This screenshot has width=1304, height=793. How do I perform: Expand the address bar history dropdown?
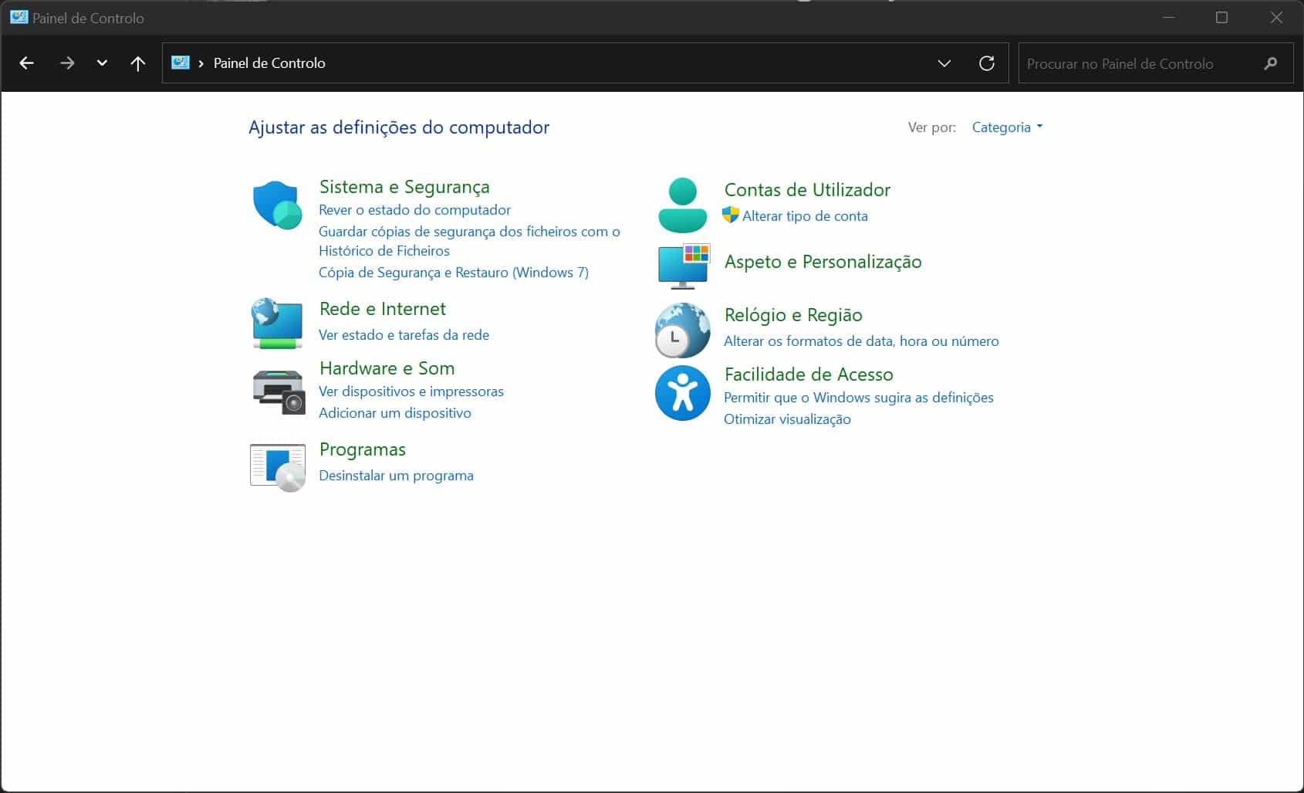(x=944, y=63)
